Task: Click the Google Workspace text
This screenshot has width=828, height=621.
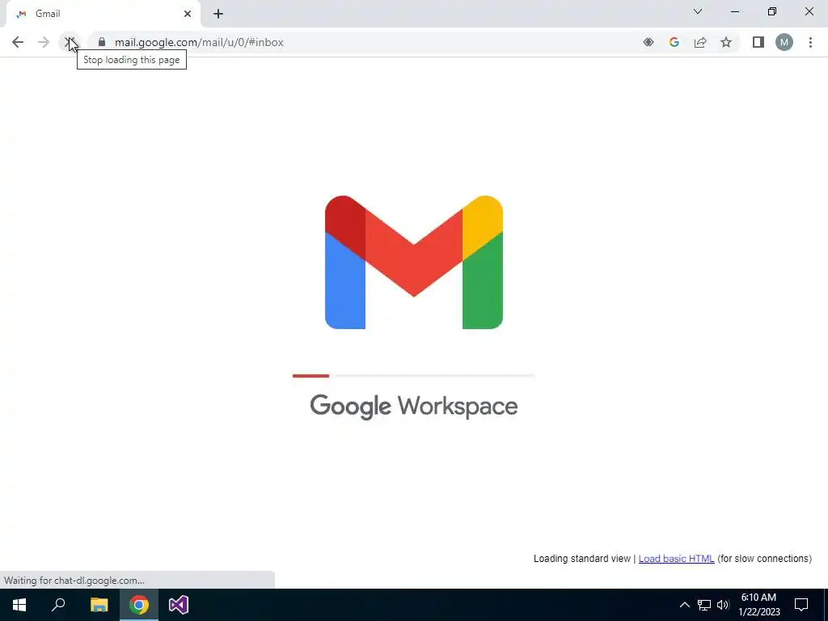Action: (x=413, y=407)
